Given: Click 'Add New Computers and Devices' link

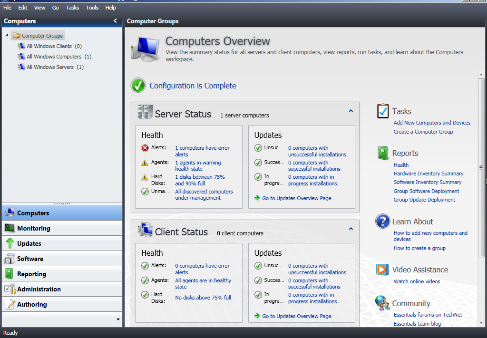Looking at the screenshot, I should click(432, 123).
